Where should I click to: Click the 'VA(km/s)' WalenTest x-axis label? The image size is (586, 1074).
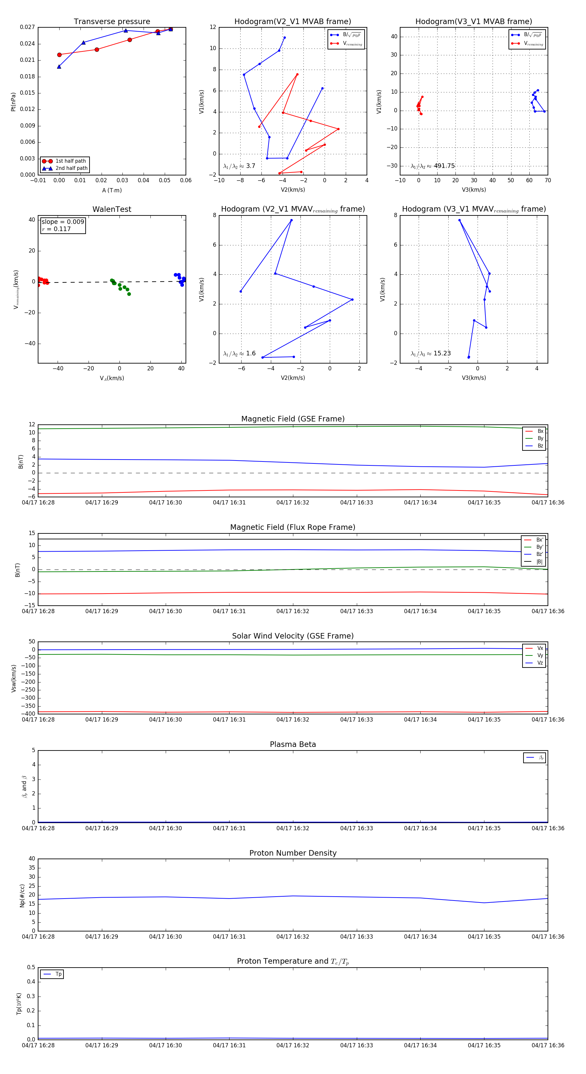[112, 378]
